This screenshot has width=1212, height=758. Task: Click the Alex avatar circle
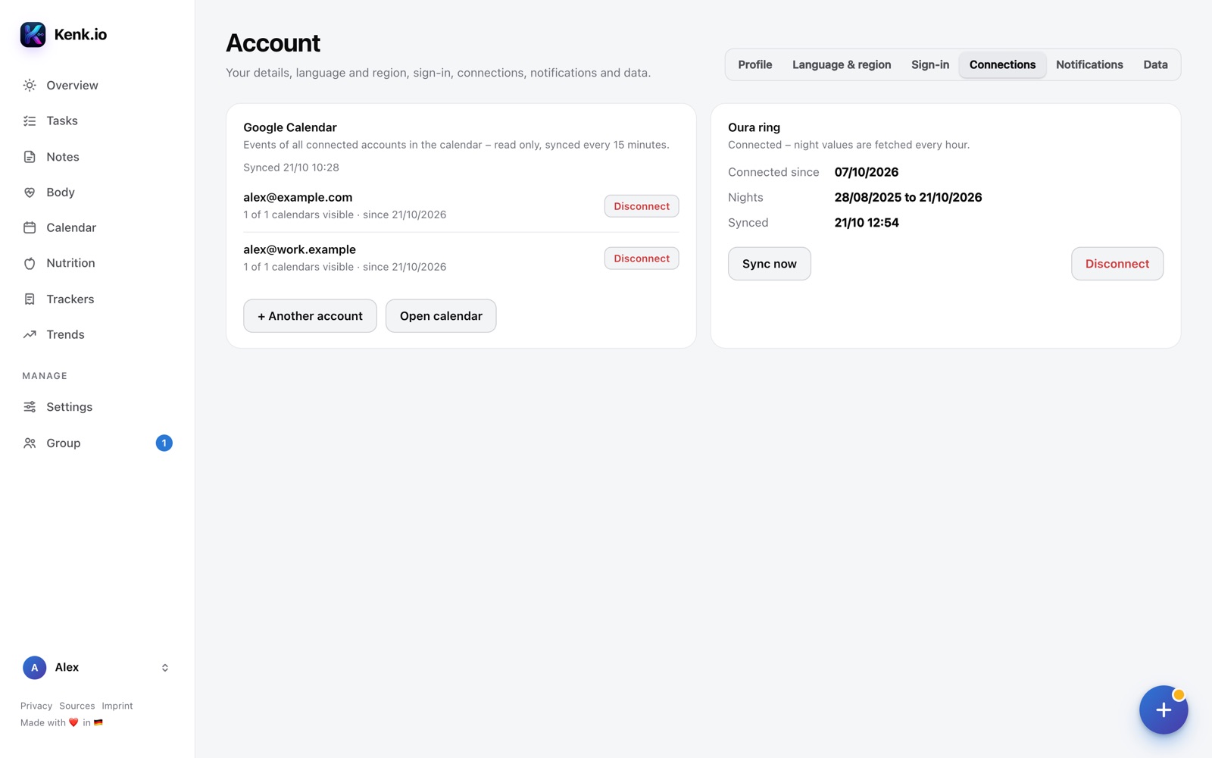tap(34, 668)
